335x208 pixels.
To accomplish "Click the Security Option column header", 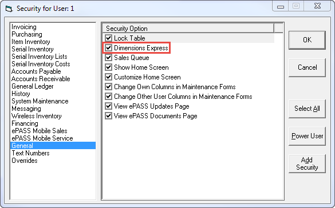I will click(x=188, y=29).
